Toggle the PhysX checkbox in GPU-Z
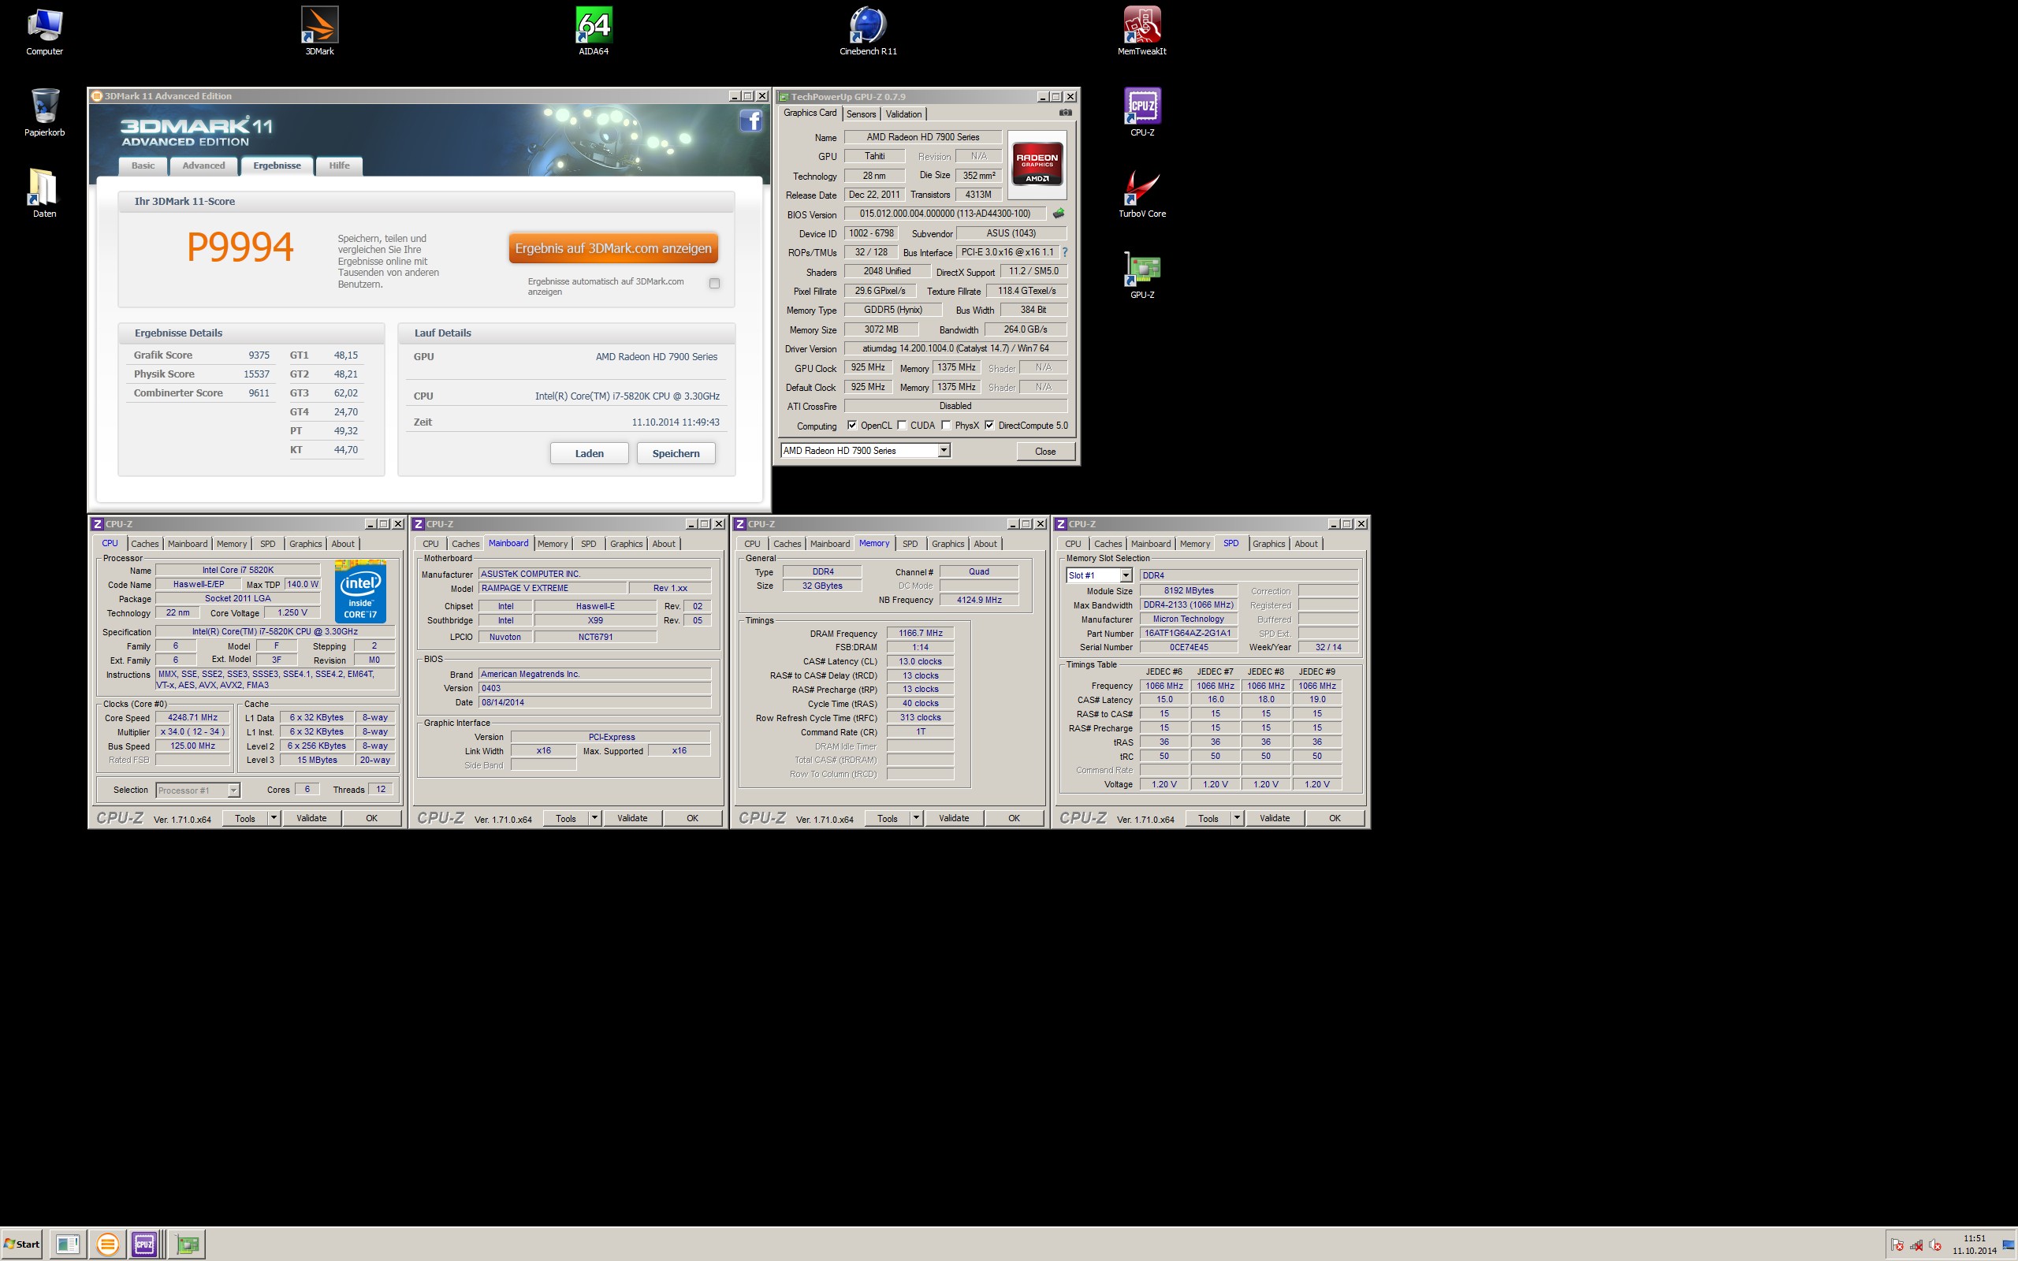 946,426
